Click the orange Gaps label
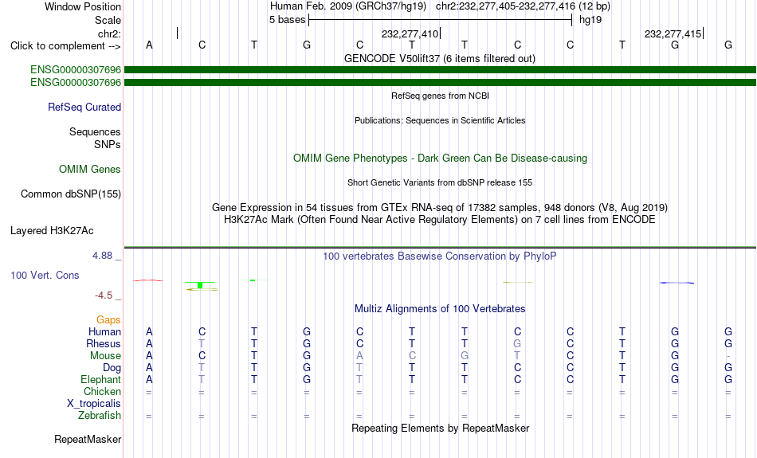Image resolution: width=757 pixels, height=458 pixels. tap(108, 320)
